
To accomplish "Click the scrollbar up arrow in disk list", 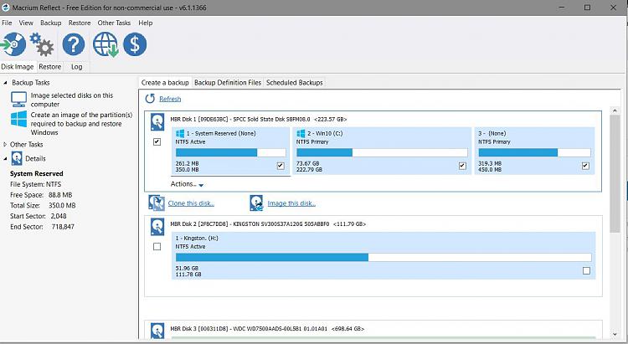I will pyautogui.click(x=615, y=110).
